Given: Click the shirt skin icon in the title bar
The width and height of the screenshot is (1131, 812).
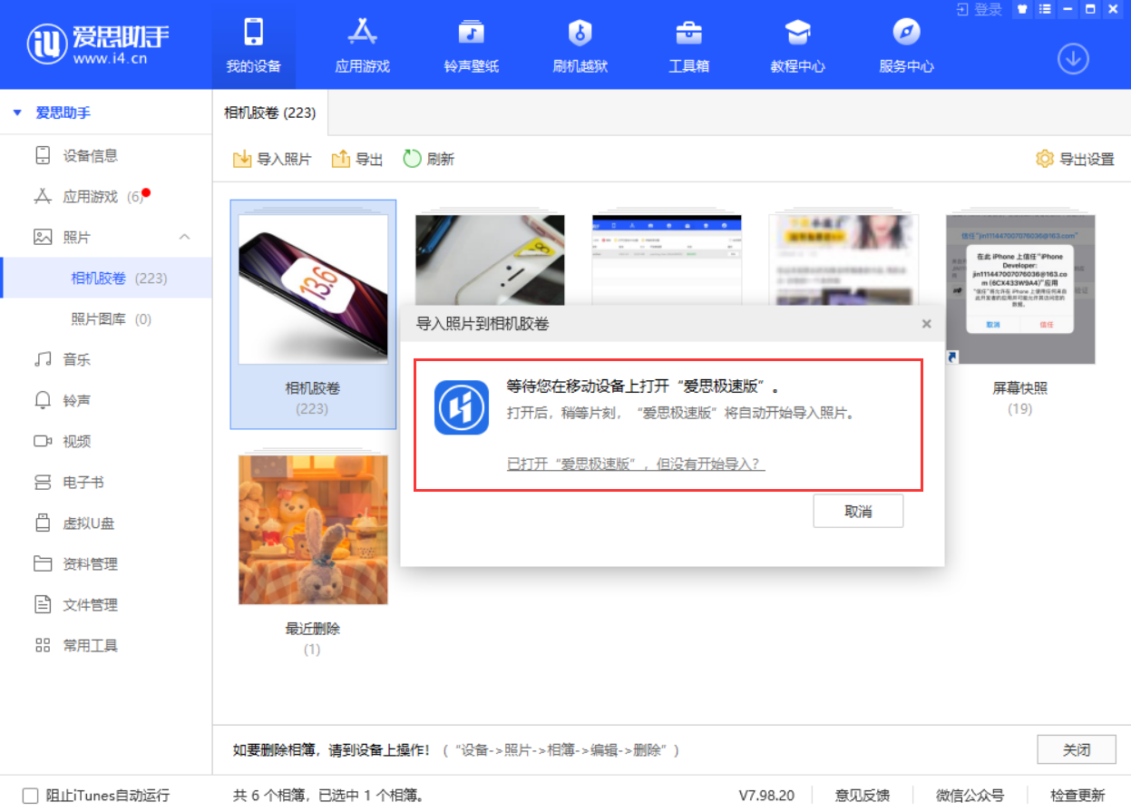Looking at the screenshot, I should pos(1022,9).
